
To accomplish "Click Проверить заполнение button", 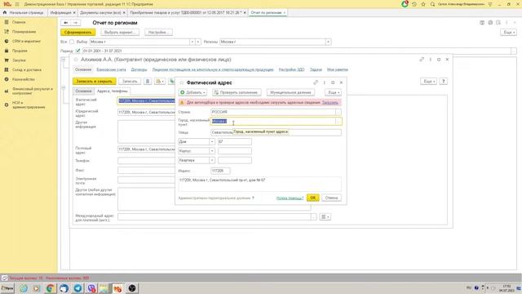I will tap(237, 92).
